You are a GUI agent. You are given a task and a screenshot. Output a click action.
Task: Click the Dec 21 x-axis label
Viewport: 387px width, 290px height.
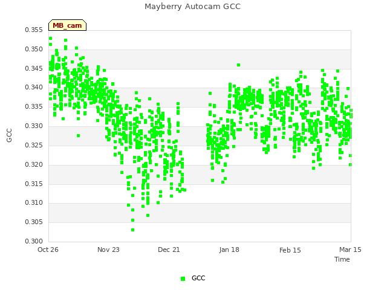(x=169, y=250)
